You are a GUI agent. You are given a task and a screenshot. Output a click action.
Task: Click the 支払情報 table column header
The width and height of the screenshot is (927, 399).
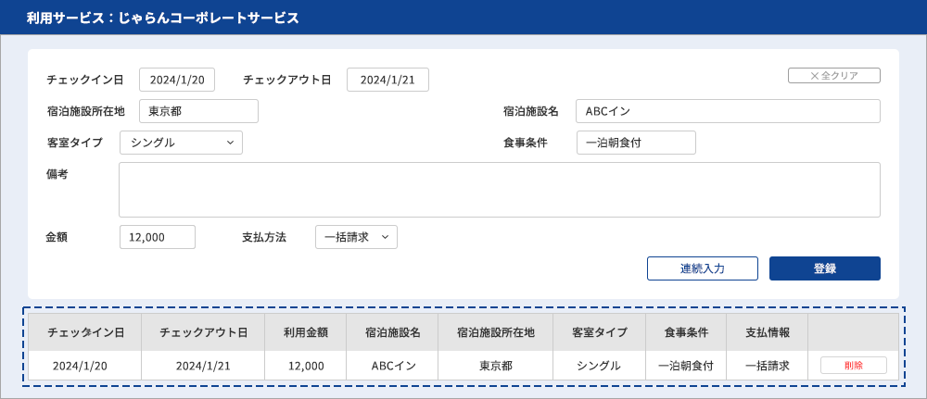pyautogui.click(x=768, y=332)
